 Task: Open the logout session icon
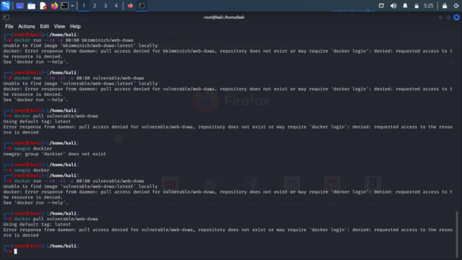point(456,6)
